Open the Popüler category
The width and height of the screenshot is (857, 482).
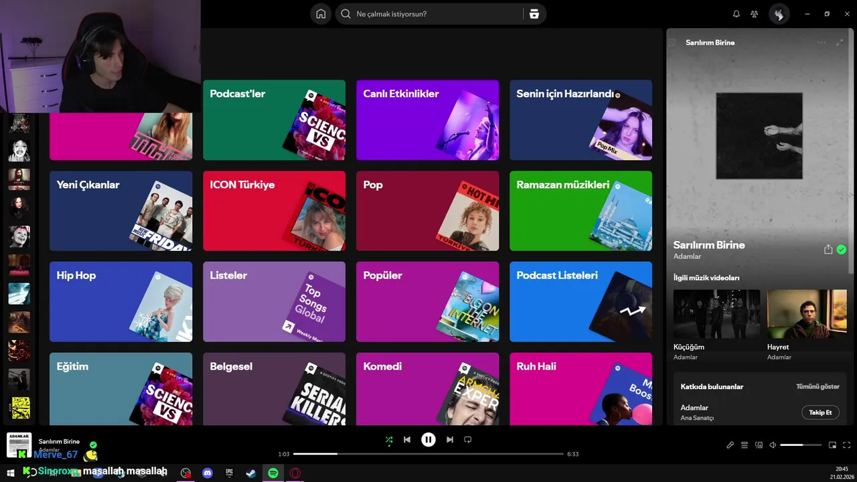click(x=427, y=302)
